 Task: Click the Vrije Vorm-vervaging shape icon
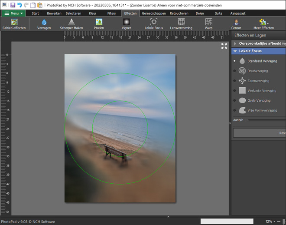pos(242,110)
